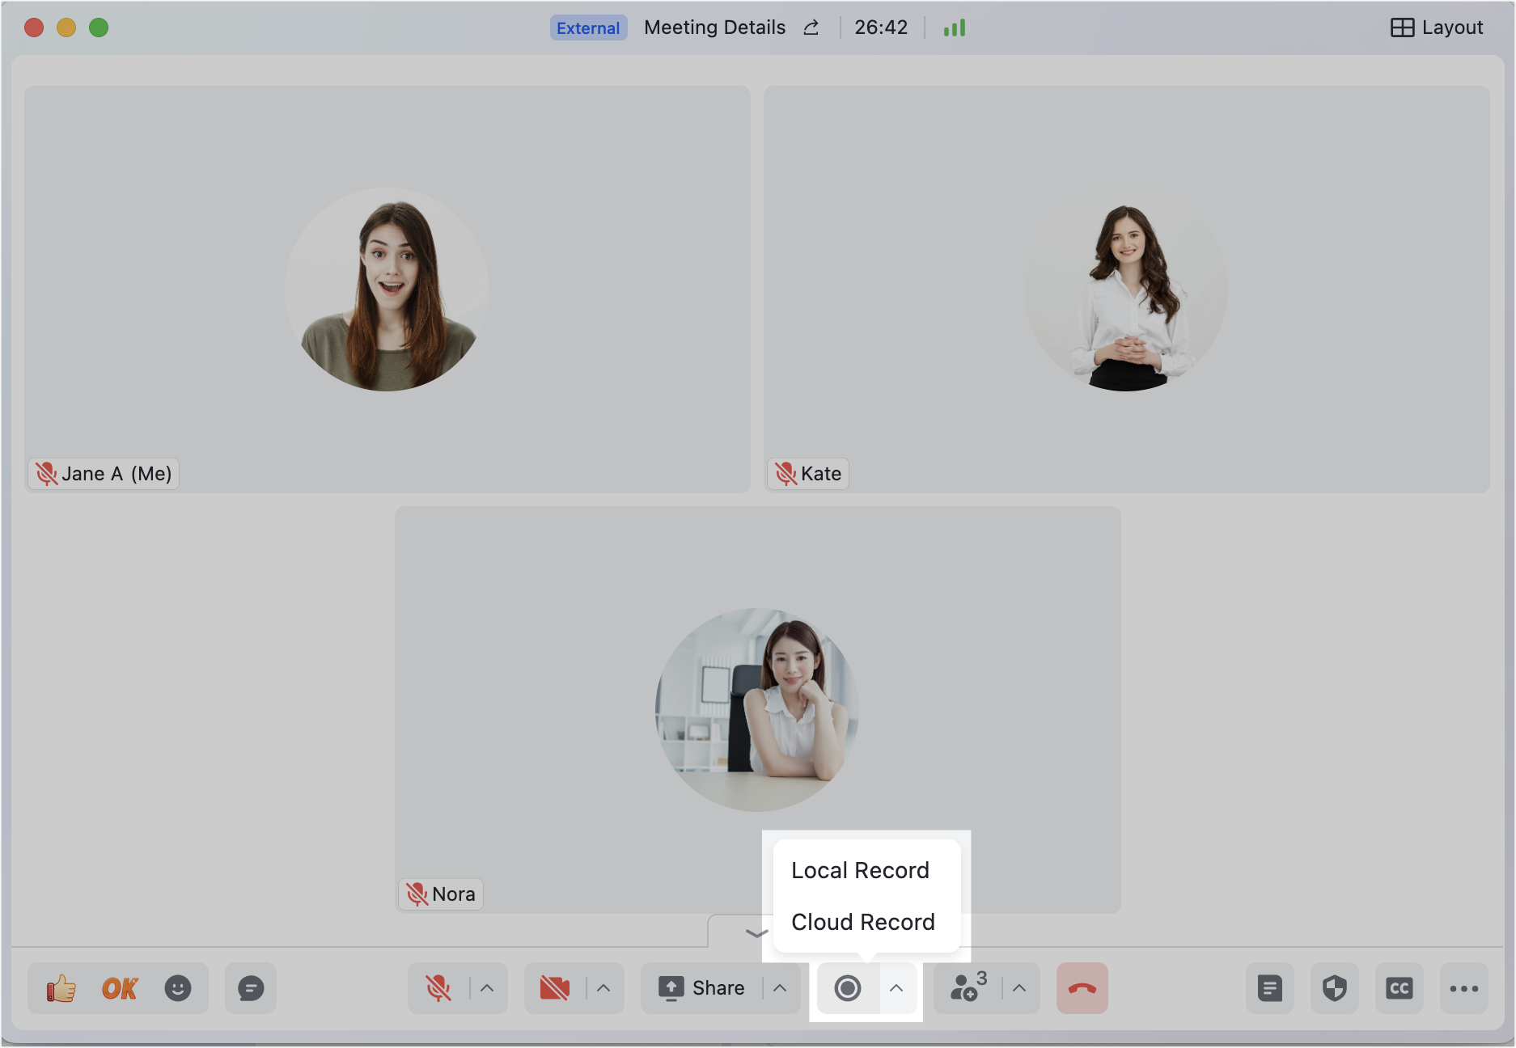Expand microphone device options chevron
Viewport: 1516px width, 1048px height.
tap(486, 987)
